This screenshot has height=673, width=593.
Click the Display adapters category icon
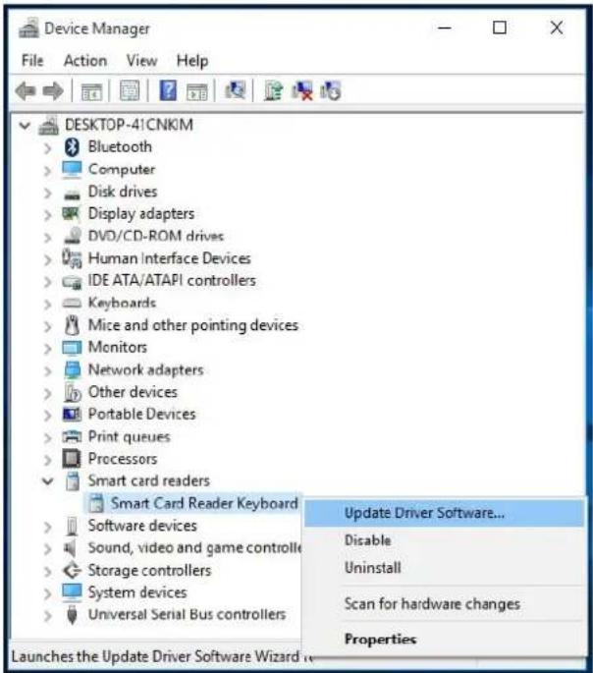[71, 213]
